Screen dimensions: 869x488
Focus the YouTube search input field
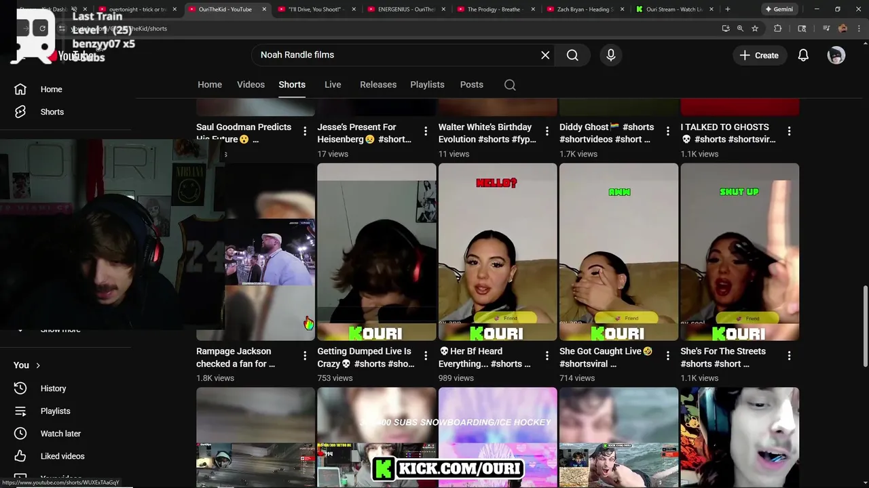tap(397, 55)
